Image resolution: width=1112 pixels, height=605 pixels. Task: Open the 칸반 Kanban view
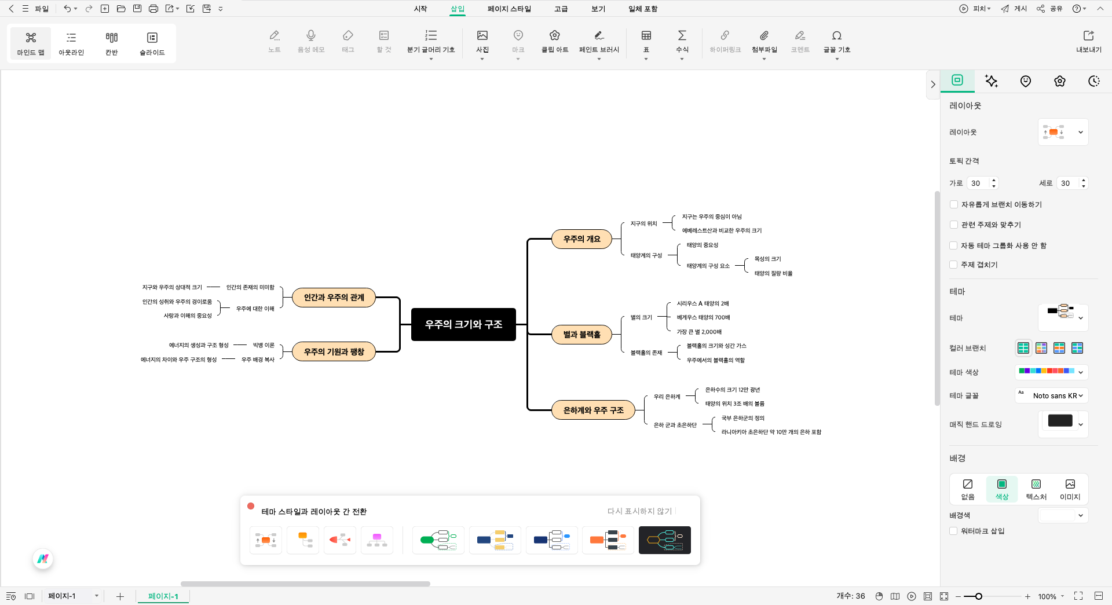(111, 43)
